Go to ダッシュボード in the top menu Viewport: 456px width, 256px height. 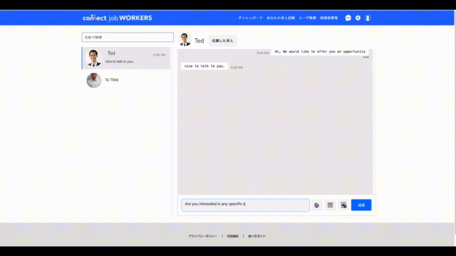(x=250, y=18)
